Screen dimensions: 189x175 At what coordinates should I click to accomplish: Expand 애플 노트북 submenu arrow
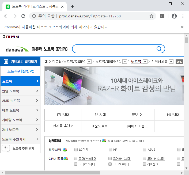37,110
